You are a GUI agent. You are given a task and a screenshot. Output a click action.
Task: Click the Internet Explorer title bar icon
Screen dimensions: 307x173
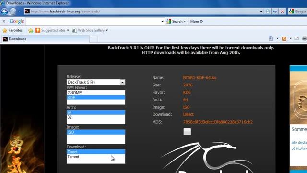2,3
